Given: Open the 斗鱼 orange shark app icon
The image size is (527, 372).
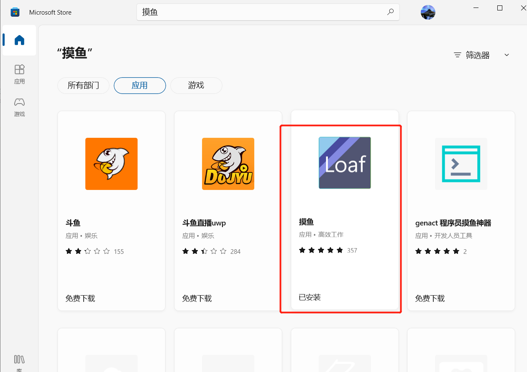Looking at the screenshot, I should click(111, 164).
